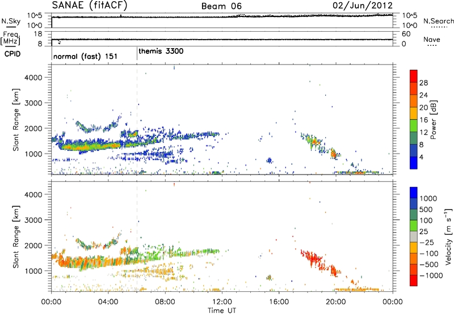Click the Nave legend label
The width and height of the screenshot is (454, 314).
point(432,39)
